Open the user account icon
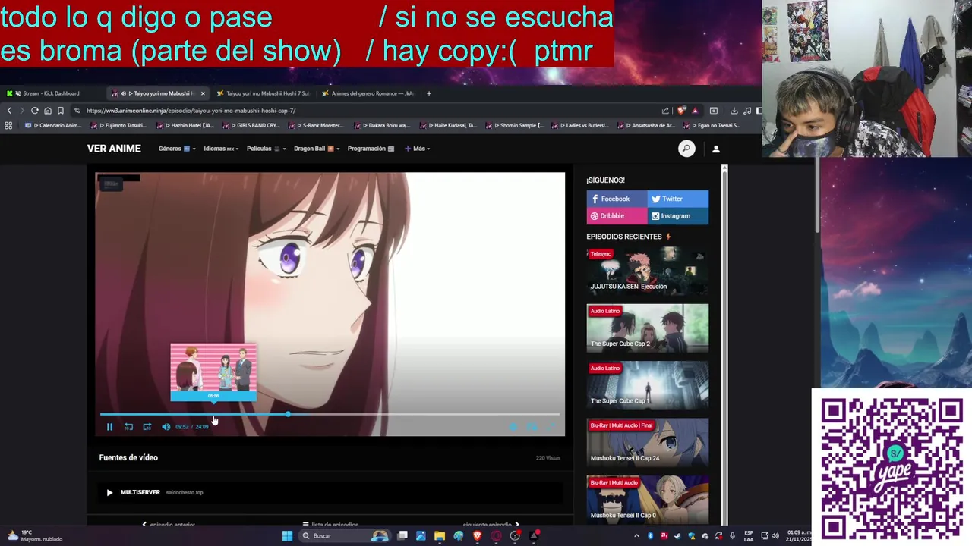Image resolution: width=972 pixels, height=546 pixels. 715,149
